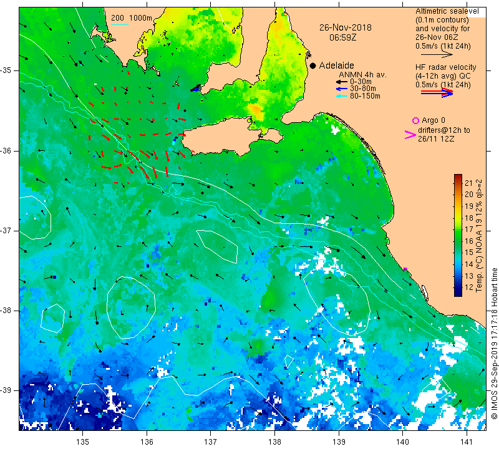Click the blue 30-80m ANMN legend arrow
The image size is (499, 449).
pos(342,89)
